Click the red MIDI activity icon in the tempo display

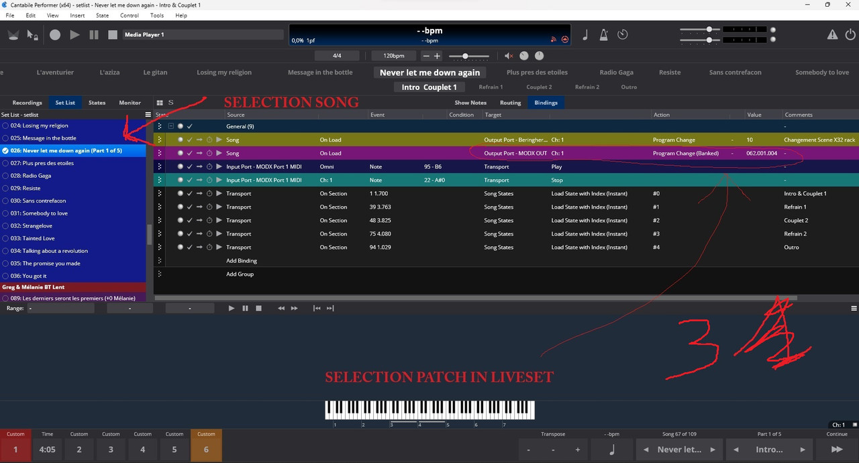pos(565,40)
